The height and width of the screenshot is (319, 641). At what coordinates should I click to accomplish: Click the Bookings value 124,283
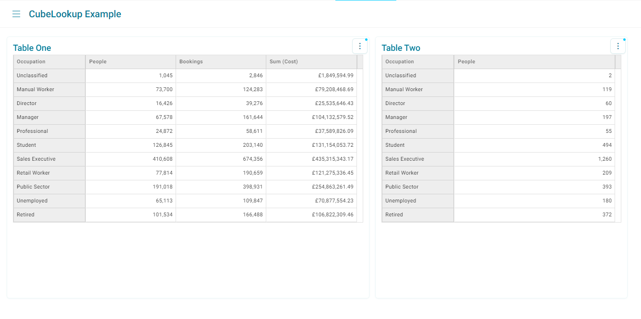coord(221,90)
